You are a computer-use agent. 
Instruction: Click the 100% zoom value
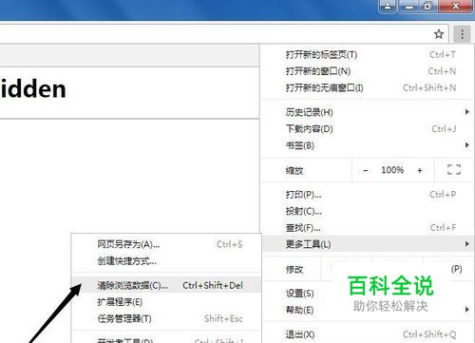(x=392, y=170)
